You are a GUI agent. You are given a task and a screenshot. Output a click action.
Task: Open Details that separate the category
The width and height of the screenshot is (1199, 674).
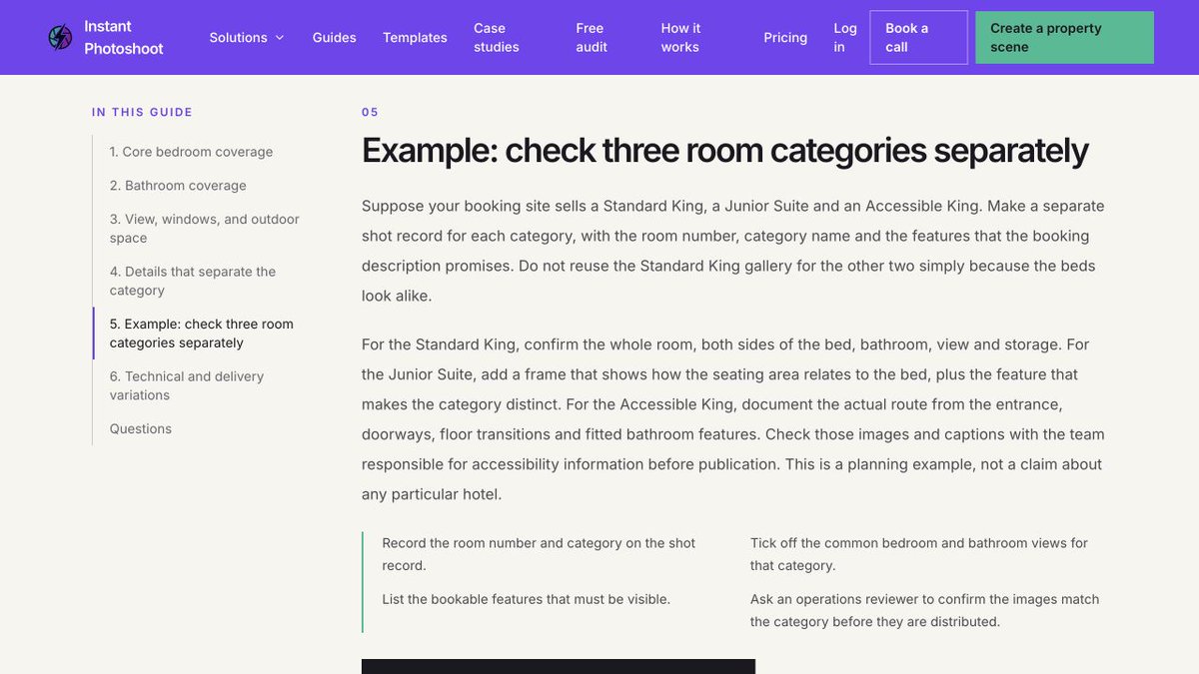(x=193, y=281)
